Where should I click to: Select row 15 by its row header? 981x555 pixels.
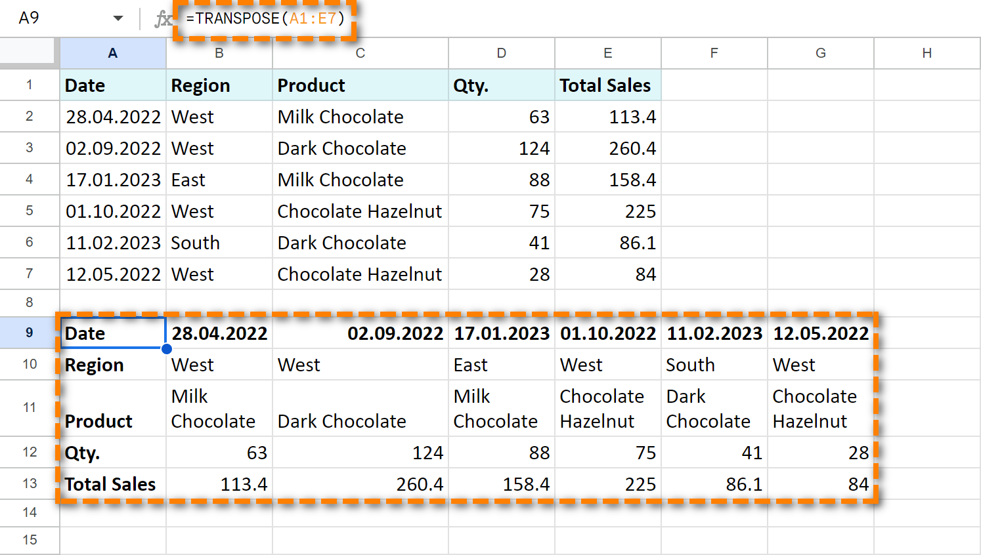(x=28, y=540)
